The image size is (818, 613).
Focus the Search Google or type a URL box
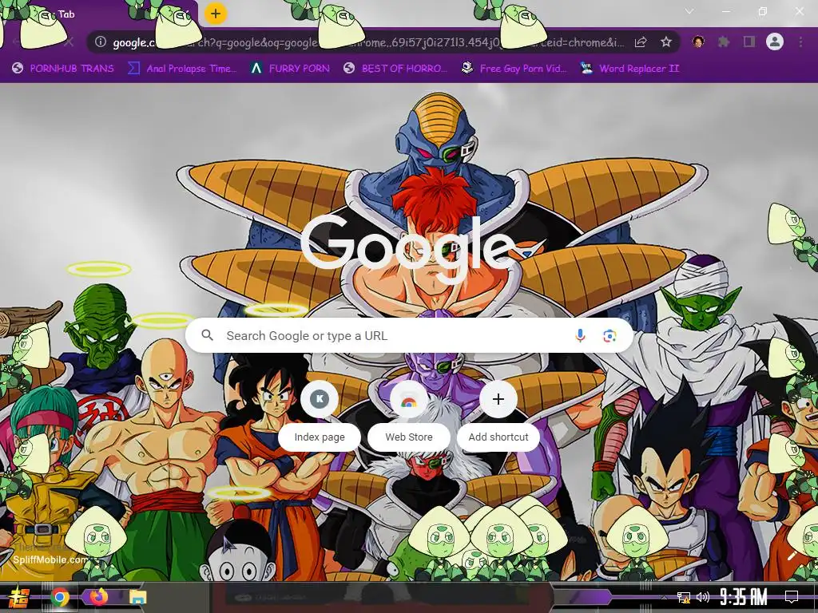point(409,336)
